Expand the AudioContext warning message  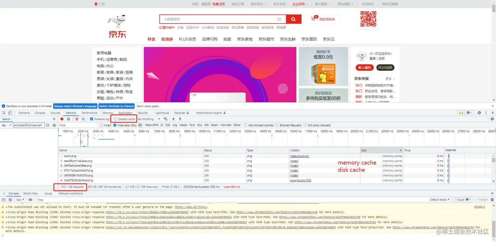tap(7, 207)
